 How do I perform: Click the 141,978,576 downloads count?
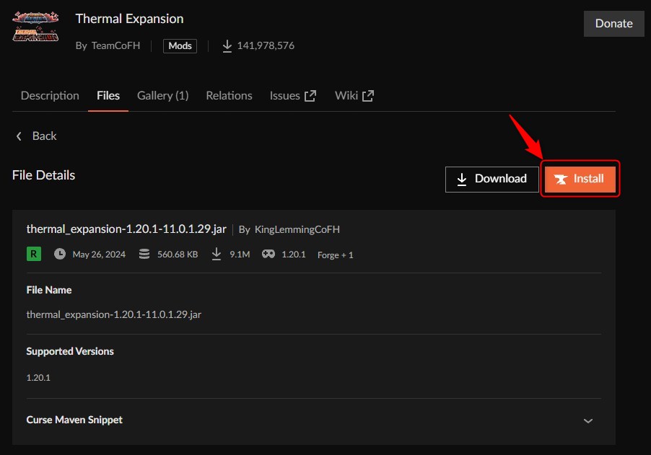266,45
